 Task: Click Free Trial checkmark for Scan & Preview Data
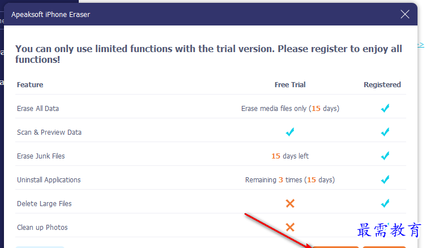click(x=290, y=132)
